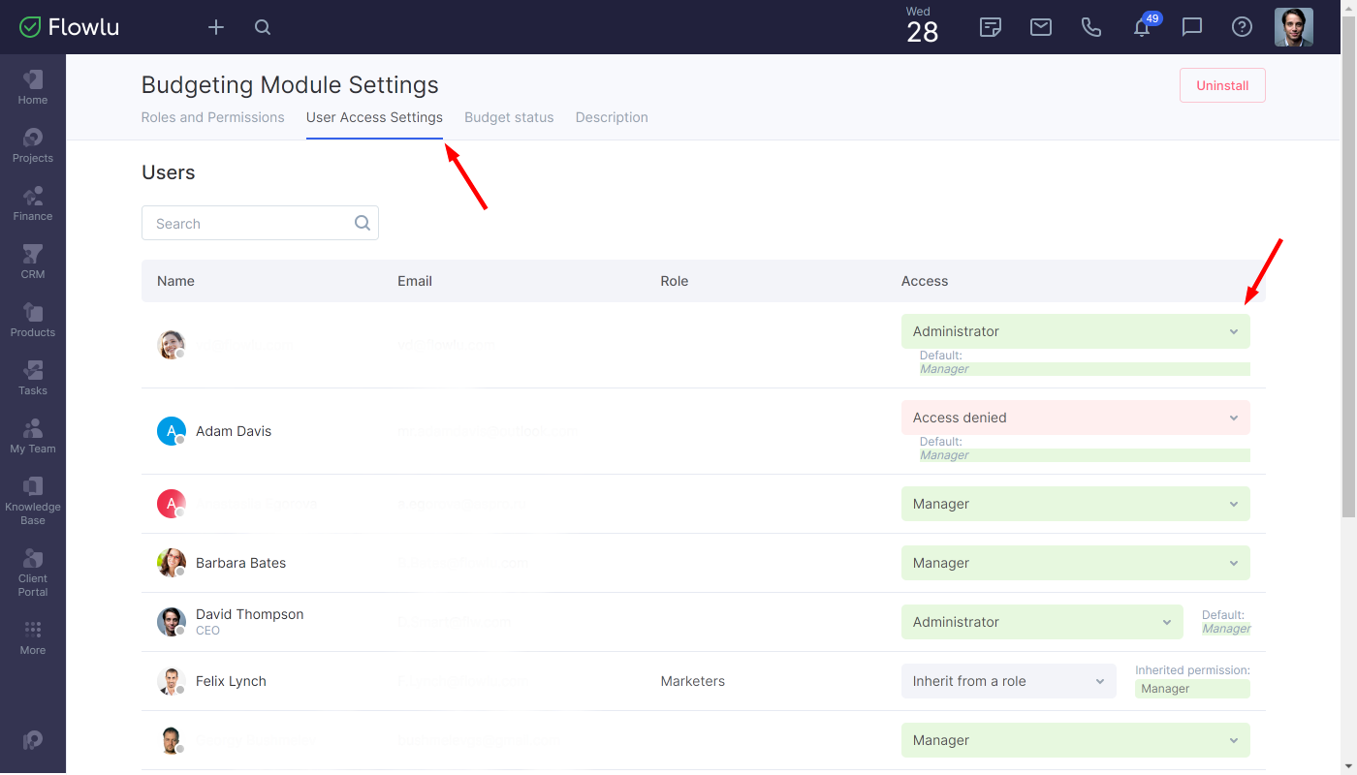Viewport: 1357px width, 775px height.
Task: Switch to the Budget status tab
Action: [x=509, y=117]
